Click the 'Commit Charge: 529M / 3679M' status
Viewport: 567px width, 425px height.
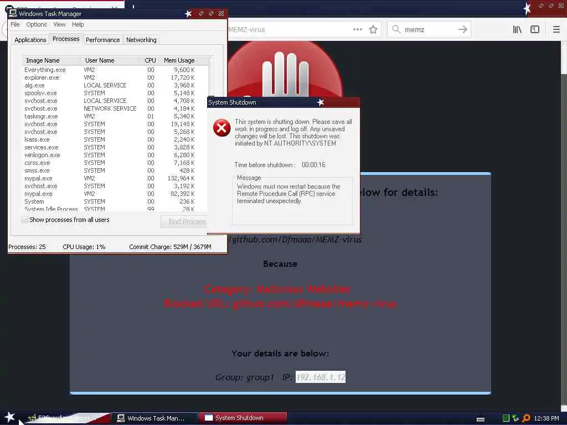coord(170,247)
